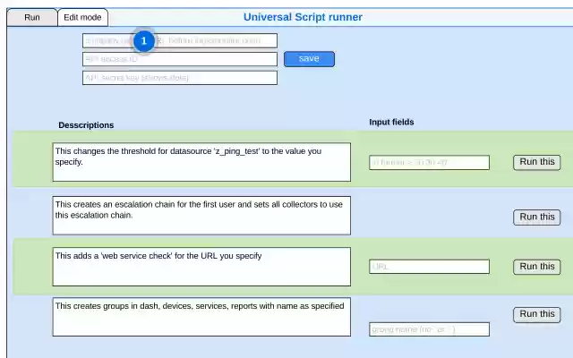
Task: Click the Universal Script runner title
Action: 303,17
